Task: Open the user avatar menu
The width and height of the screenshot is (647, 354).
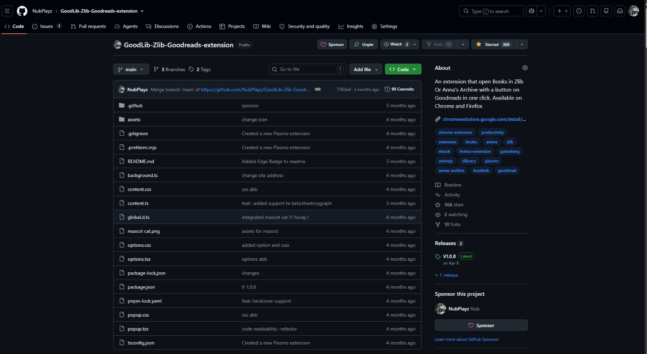Action: point(634,11)
